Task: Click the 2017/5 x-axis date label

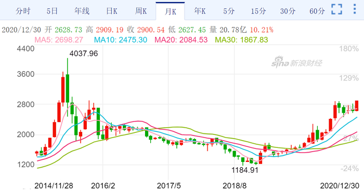Action: click(168, 186)
